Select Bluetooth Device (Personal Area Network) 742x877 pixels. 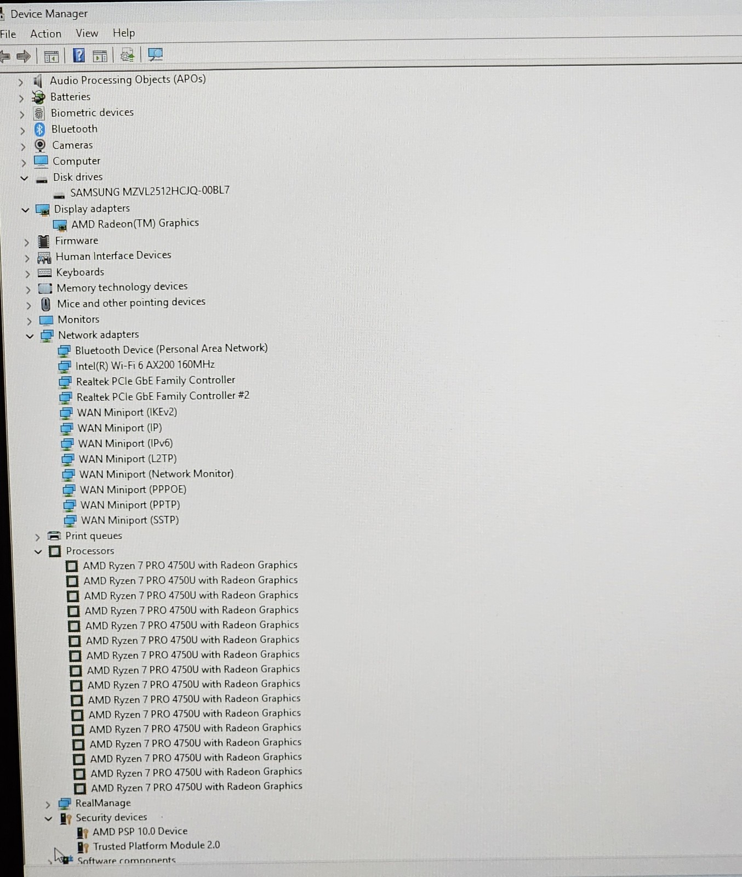171,349
